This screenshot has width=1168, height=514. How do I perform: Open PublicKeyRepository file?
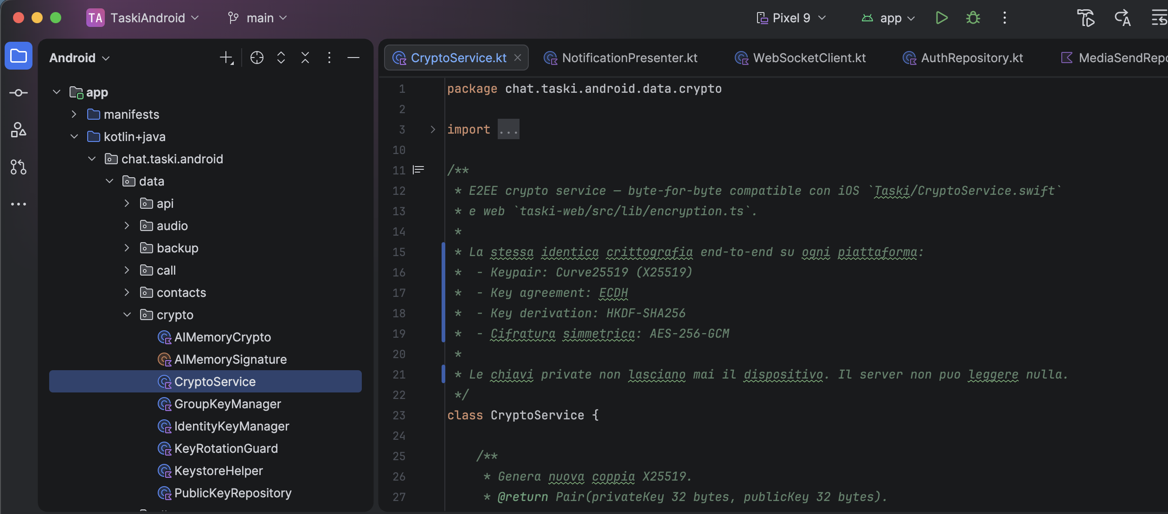point(225,493)
